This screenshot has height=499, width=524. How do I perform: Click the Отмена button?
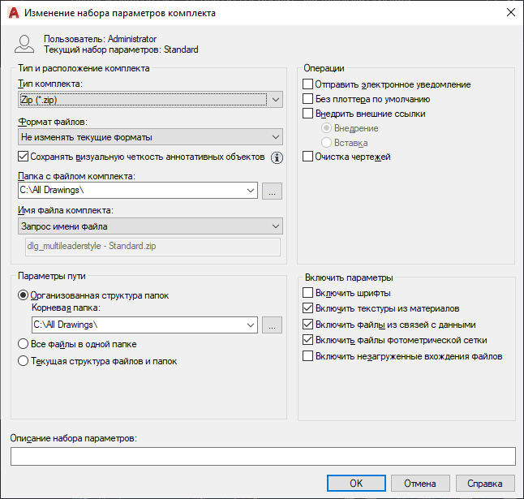point(420,484)
